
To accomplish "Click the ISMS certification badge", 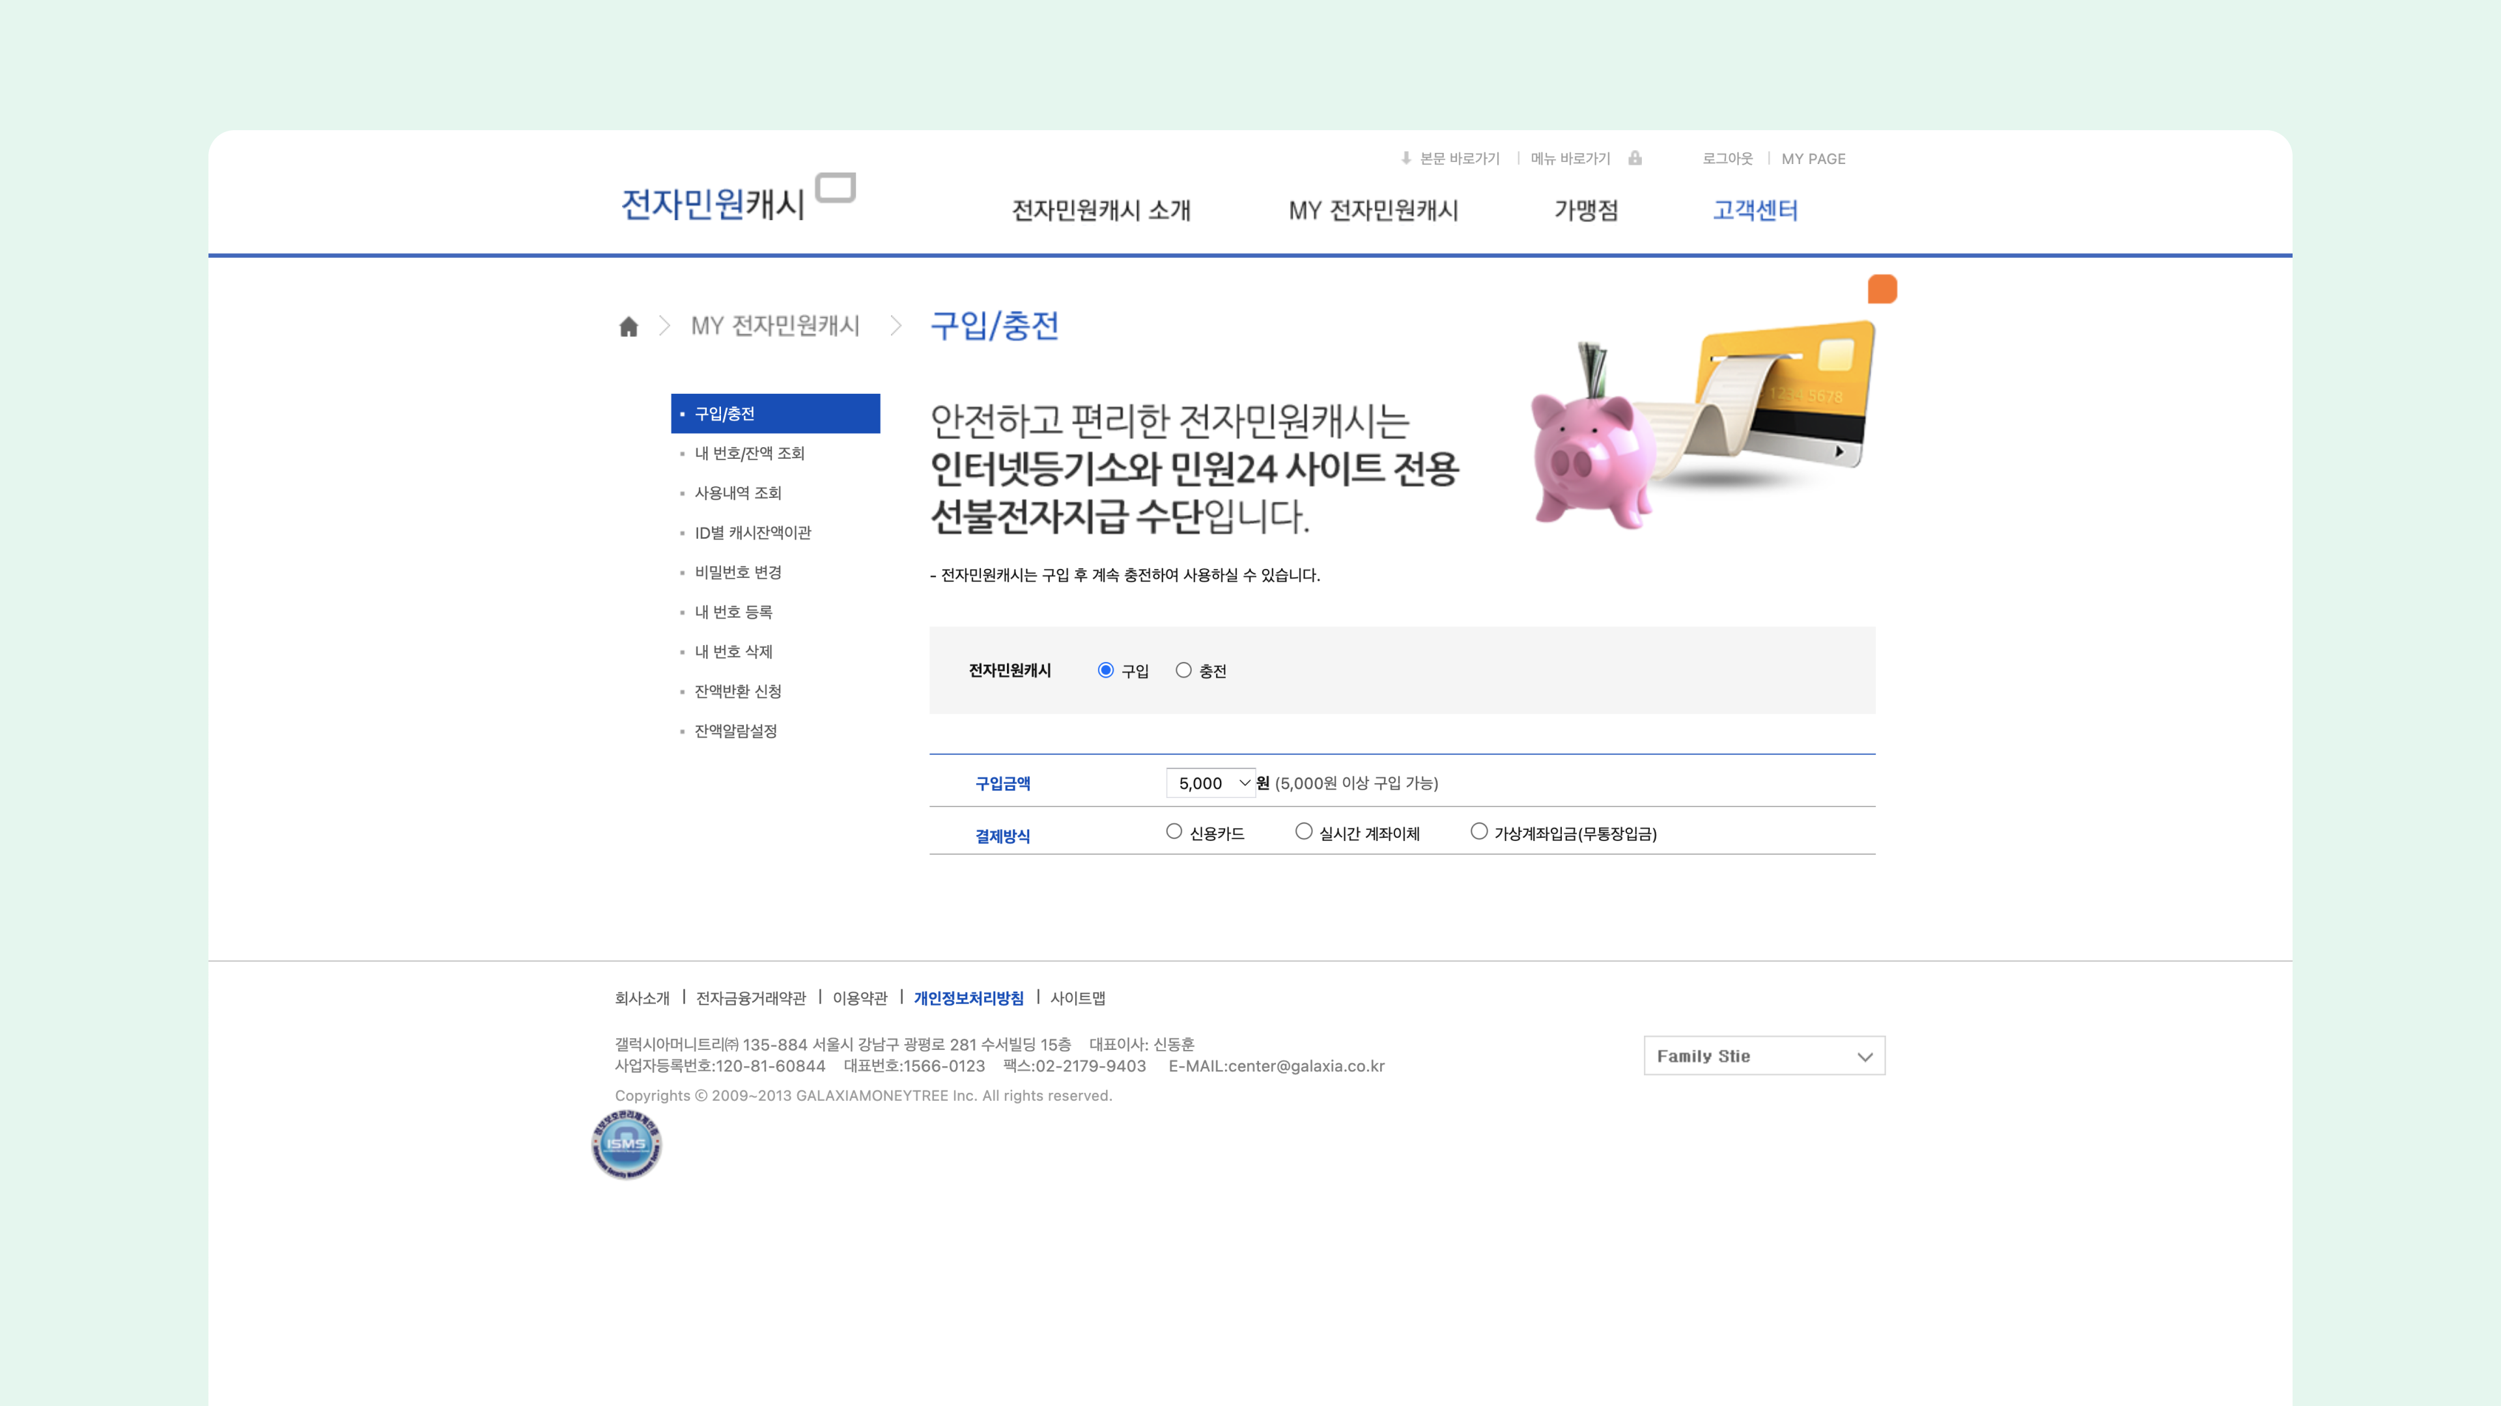I will pyautogui.click(x=626, y=1144).
